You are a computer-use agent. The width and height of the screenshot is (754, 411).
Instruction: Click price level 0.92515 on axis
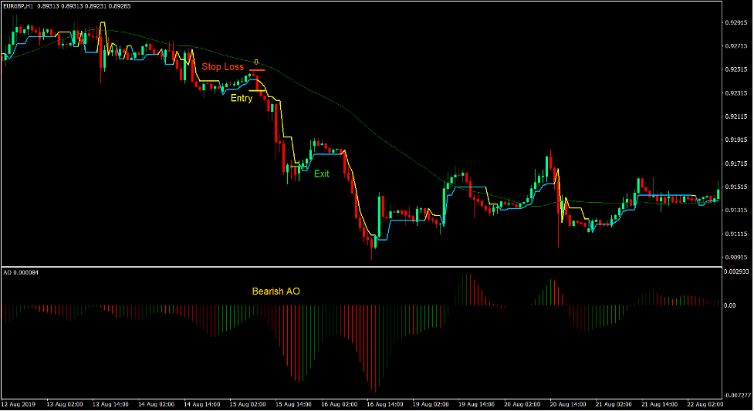736,69
